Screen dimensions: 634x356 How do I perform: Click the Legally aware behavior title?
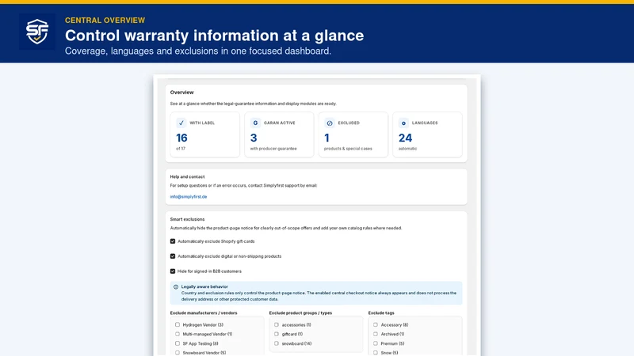pyautogui.click(x=204, y=286)
